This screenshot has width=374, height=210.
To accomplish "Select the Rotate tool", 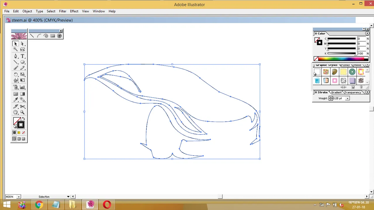I will 15,74.
